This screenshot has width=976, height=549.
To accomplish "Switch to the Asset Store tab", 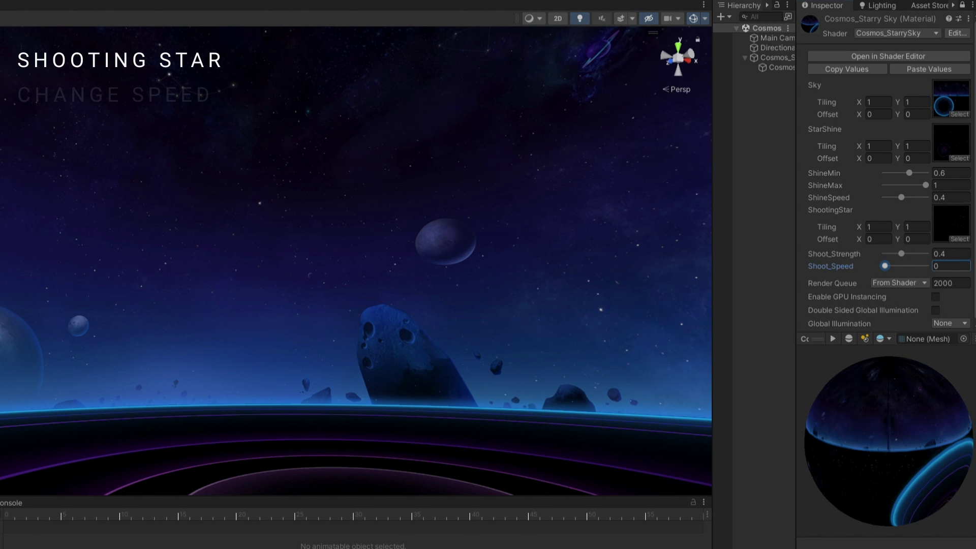I will [x=930, y=5].
